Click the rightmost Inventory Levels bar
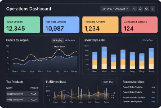The width and height of the screenshot is (161, 108). 151,58
